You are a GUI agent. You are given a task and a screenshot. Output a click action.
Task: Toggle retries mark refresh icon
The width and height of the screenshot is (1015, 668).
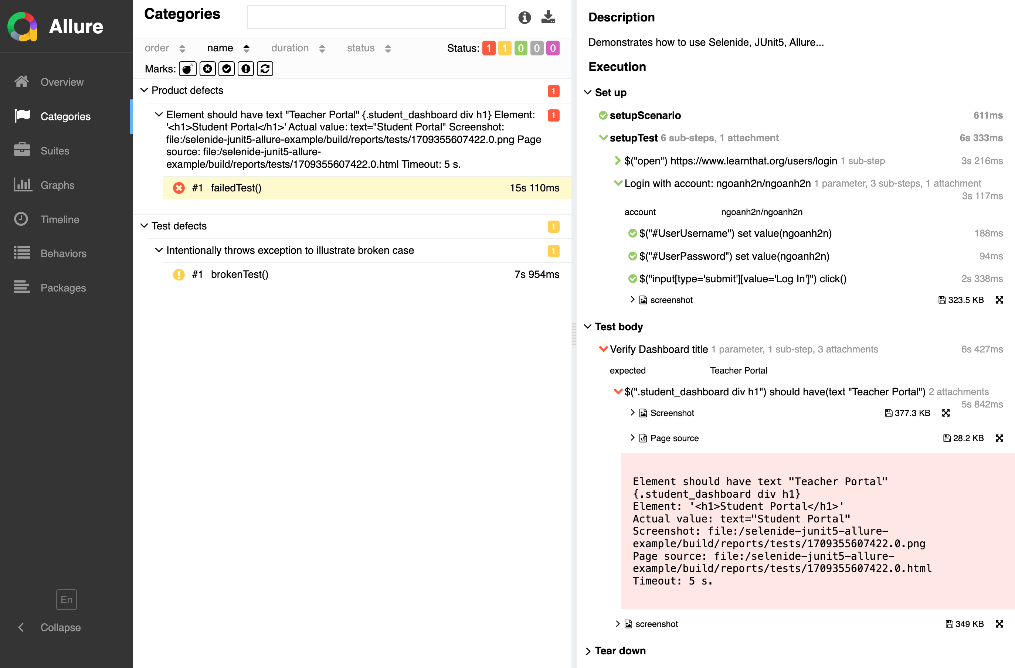tap(265, 69)
